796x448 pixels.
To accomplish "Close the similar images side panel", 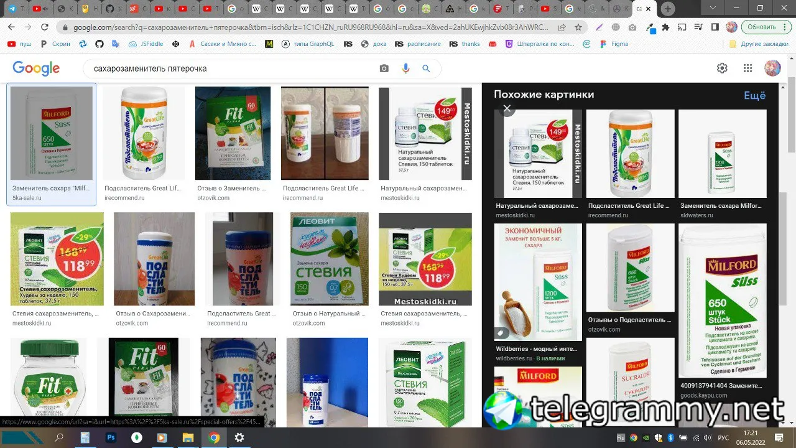I will 507,108.
